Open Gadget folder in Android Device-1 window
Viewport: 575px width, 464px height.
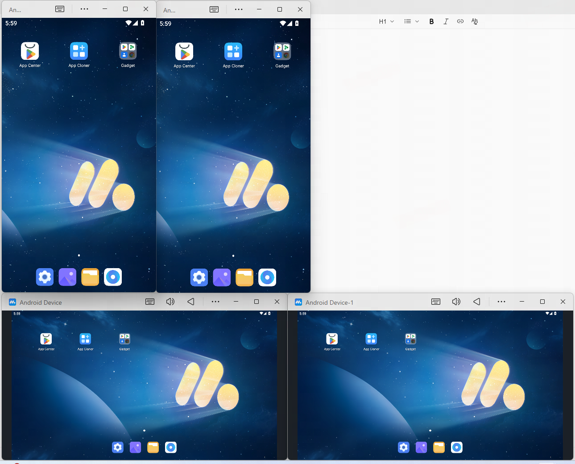[x=410, y=339]
